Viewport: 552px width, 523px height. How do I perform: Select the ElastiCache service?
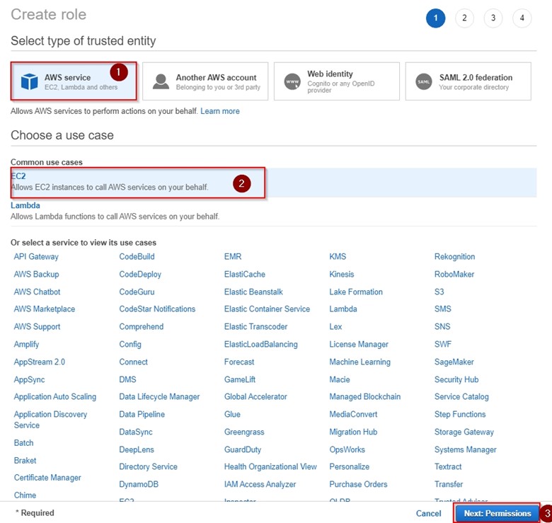click(x=245, y=274)
